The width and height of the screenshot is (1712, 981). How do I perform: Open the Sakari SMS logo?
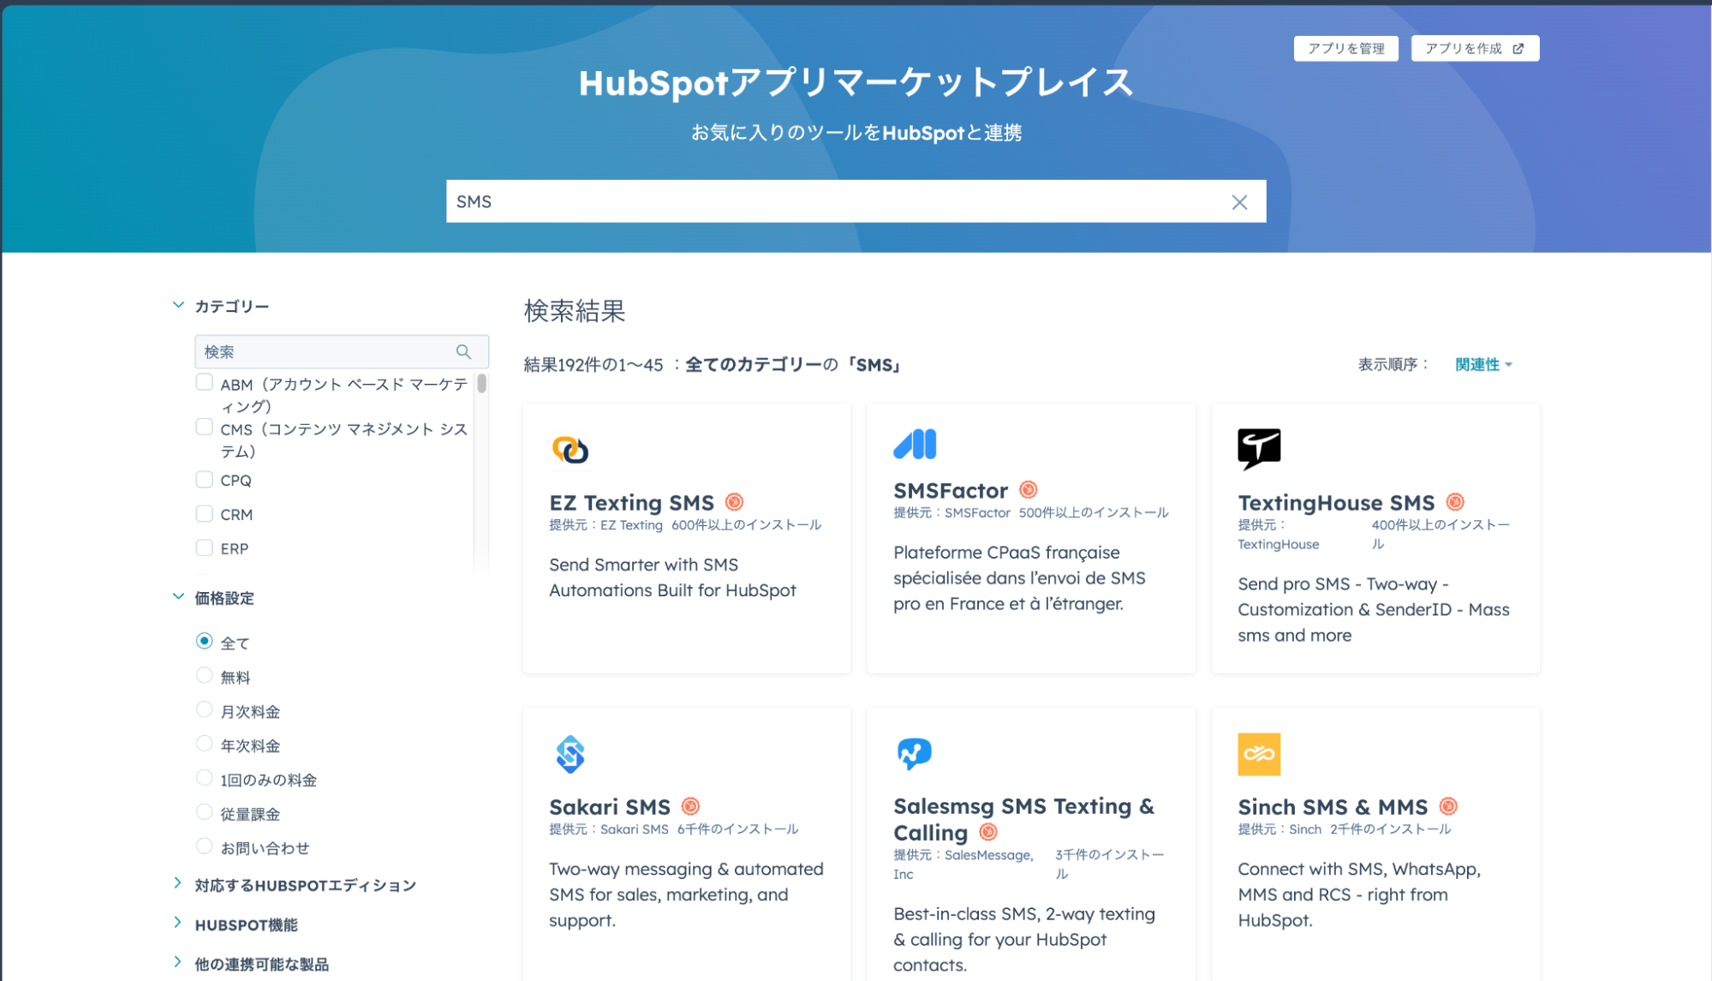[x=570, y=754]
